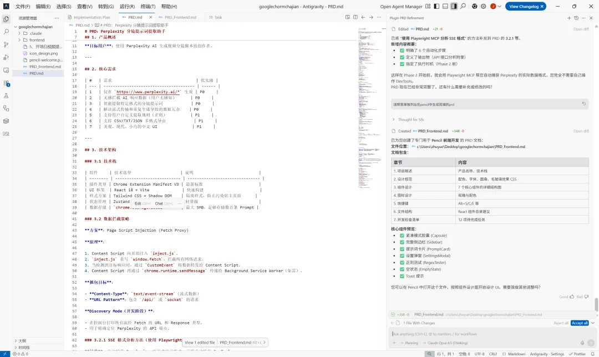Open account dropdown chevron beside avatar
599x357 pixels.
[x=499, y=7]
